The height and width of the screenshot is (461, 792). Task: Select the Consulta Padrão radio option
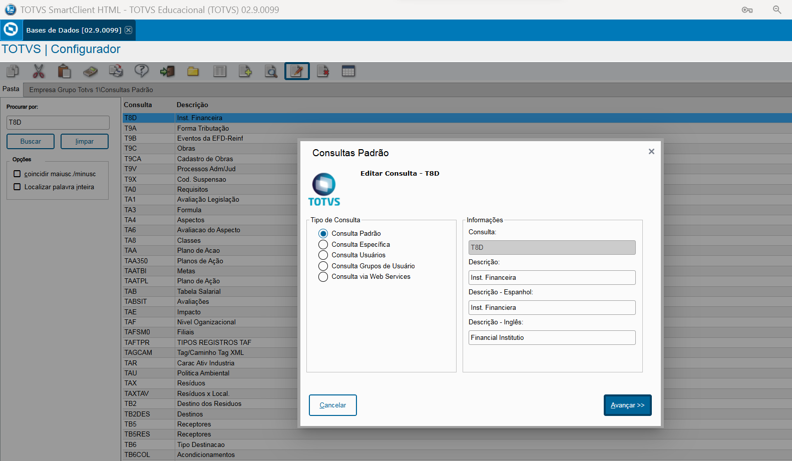coord(323,234)
